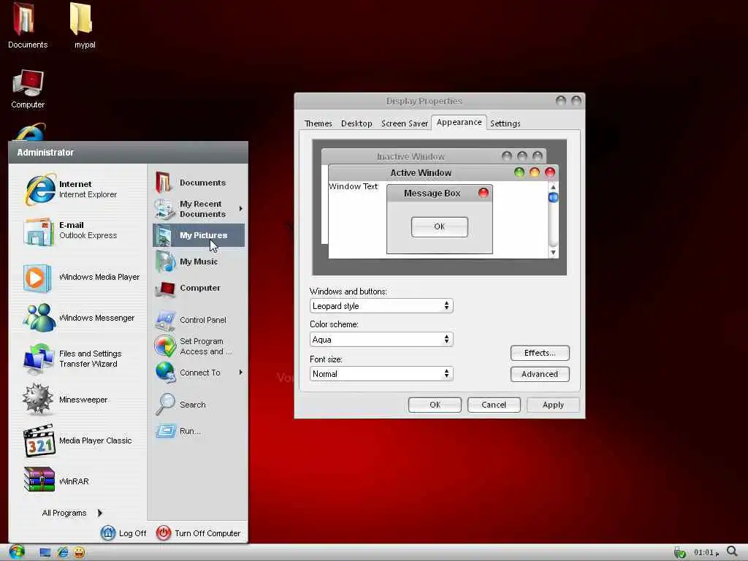748x561 pixels.
Task: Select the Documents desktop icon
Action: point(27,26)
